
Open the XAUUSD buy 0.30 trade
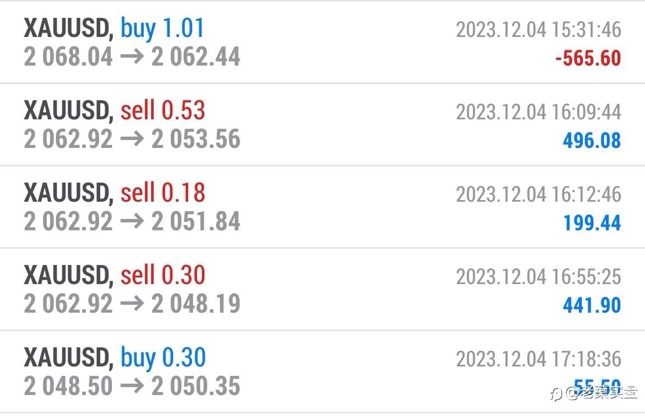(114, 357)
